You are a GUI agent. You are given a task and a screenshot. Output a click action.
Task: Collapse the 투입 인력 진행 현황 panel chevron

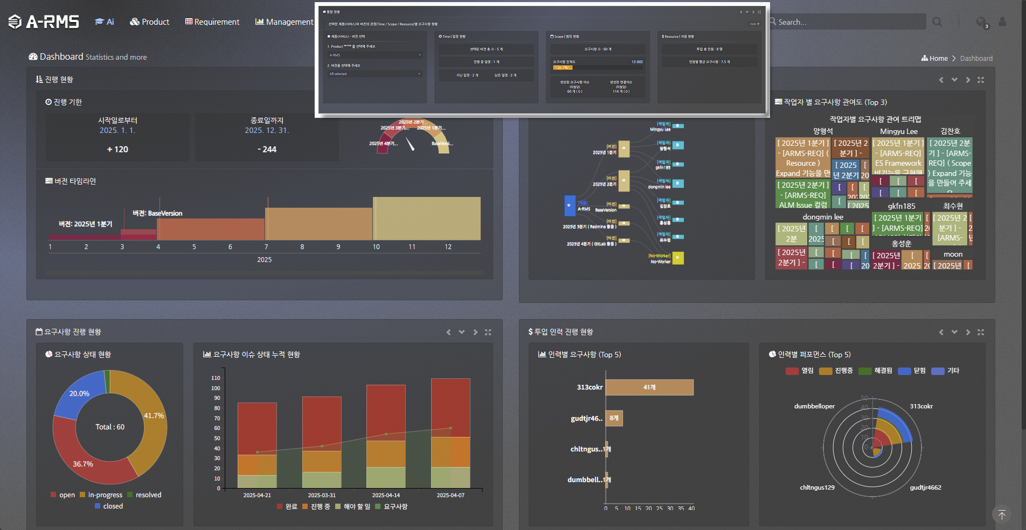pyautogui.click(x=954, y=333)
